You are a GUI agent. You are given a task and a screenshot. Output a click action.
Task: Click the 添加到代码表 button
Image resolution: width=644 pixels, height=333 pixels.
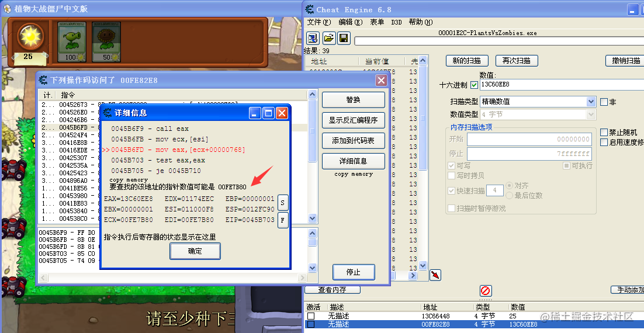pos(353,140)
